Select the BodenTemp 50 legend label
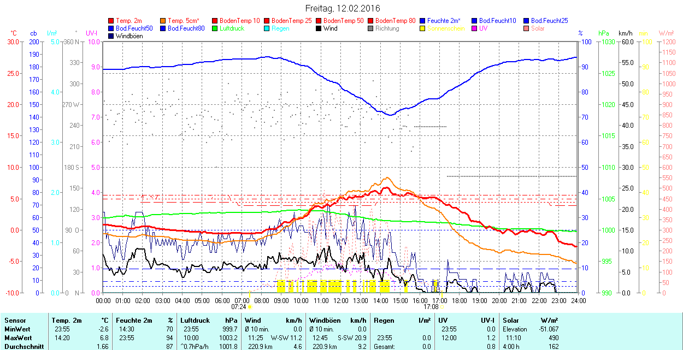Image resolution: width=683 pixels, height=350 pixels. point(344,20)
